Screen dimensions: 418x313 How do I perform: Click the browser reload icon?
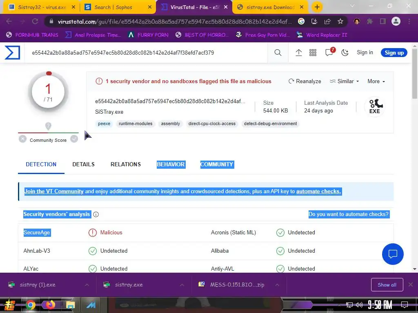pos(35,21)
